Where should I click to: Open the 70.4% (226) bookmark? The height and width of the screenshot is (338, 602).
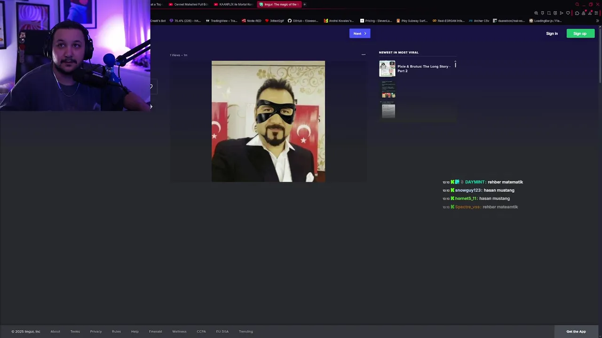[x=185, y=21]
